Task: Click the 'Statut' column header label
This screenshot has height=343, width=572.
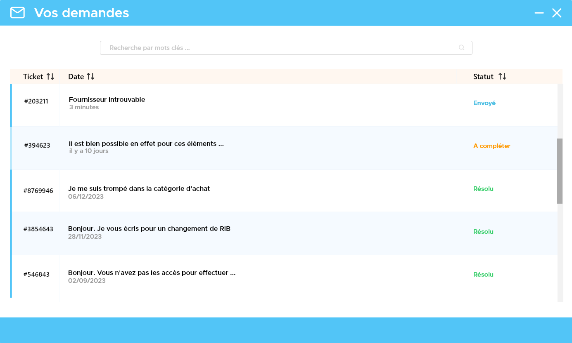Action: [x=483, y=77]
